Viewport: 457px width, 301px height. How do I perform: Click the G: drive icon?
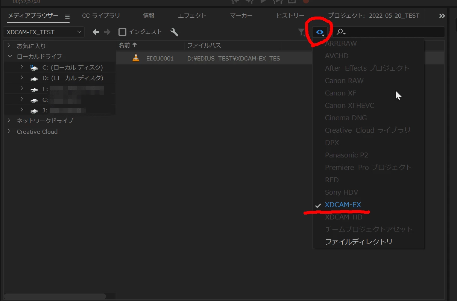(34, 100)
